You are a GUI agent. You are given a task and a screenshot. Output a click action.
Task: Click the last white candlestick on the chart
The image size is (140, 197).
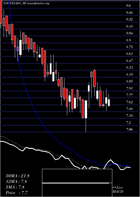tap(109, 103)
